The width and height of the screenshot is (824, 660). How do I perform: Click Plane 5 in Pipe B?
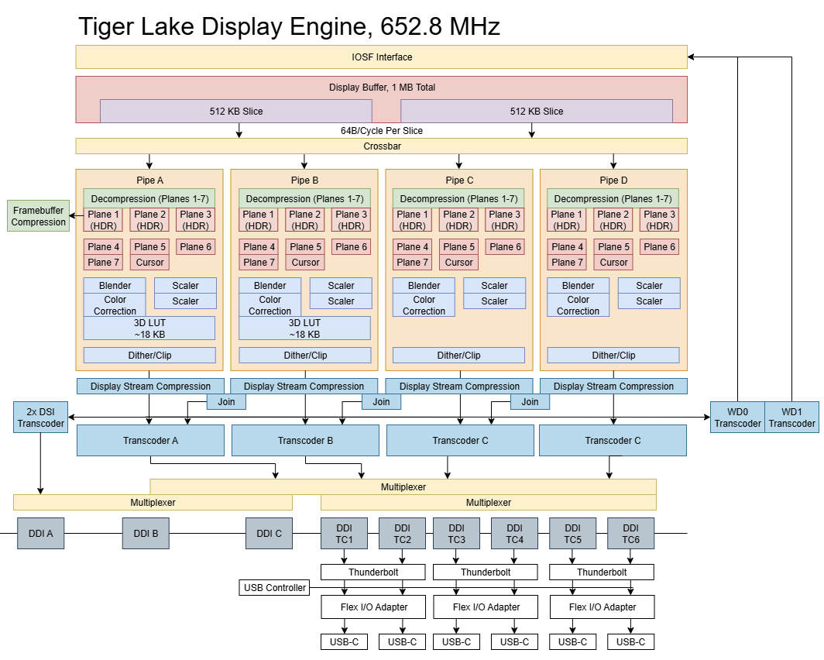click(305, 246)
